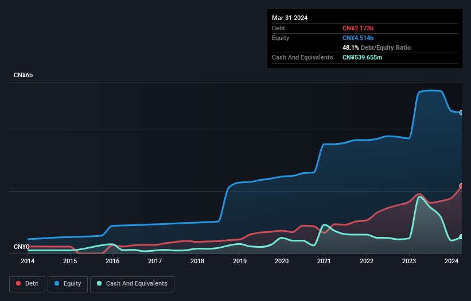Image resolution: width=471 pixels, height=301 pixels.
Task: Click the 2015 x-axis label
Action: 70,261
